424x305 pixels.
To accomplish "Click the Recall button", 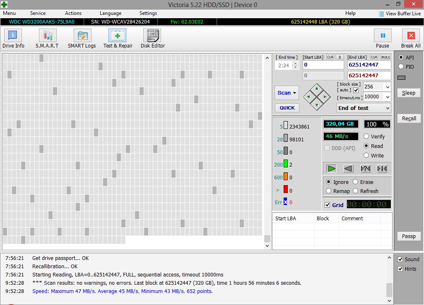I will coord(409,119).
